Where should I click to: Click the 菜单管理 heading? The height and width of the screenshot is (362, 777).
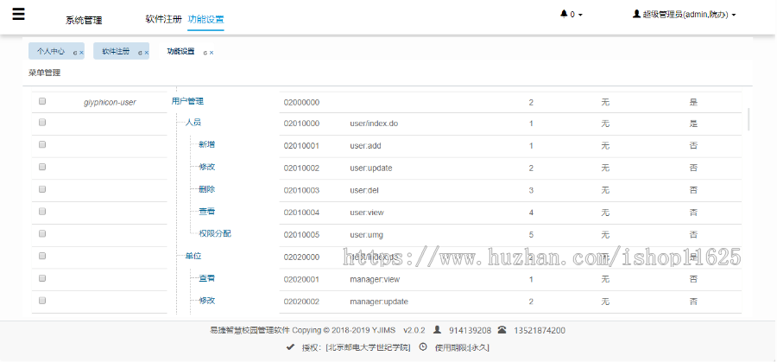click(x=45, y=73)
